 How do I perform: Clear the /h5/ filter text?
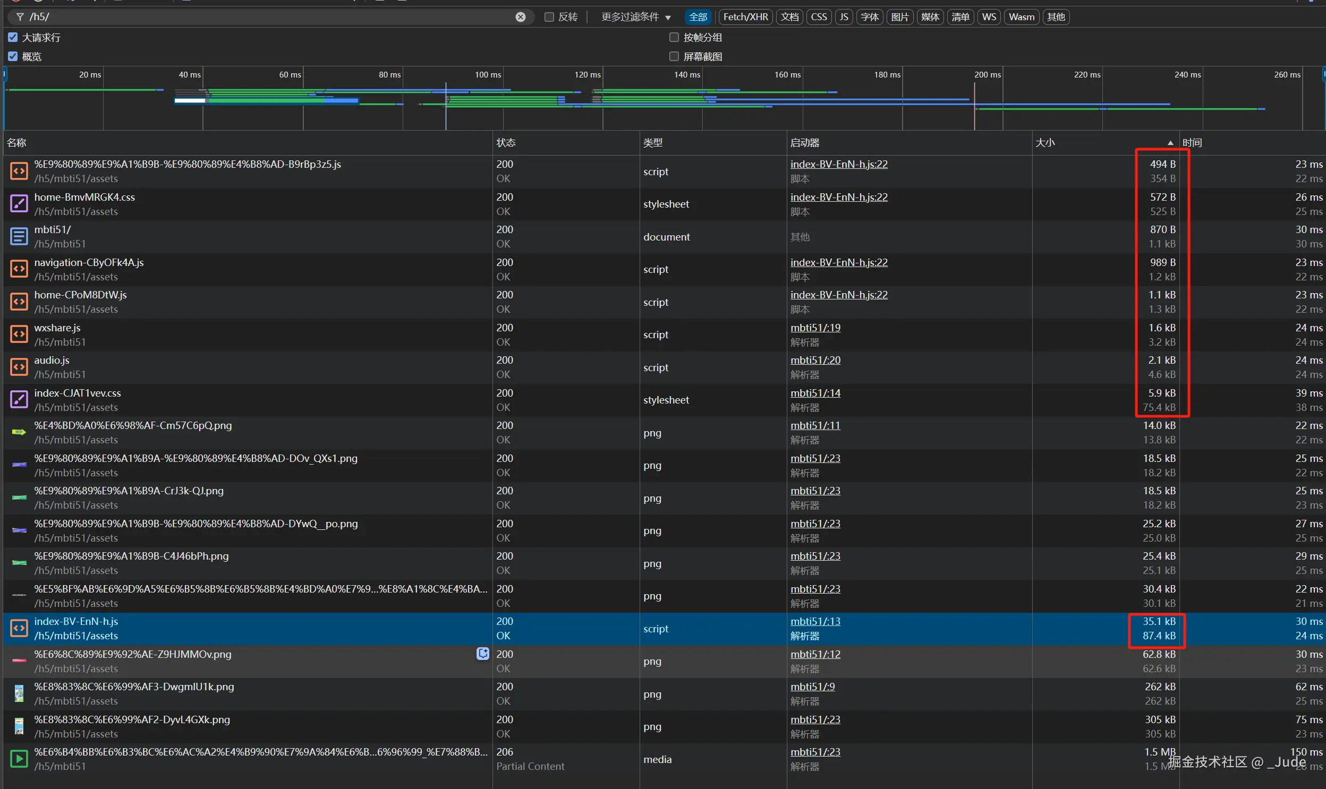pyautogui.click(x=520, y=17)
